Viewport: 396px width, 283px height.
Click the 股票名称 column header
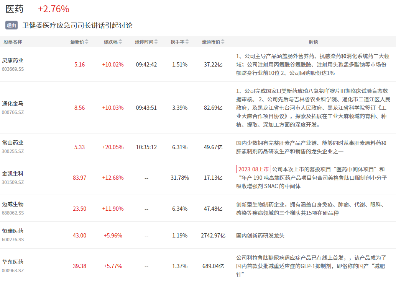[13, 42]
